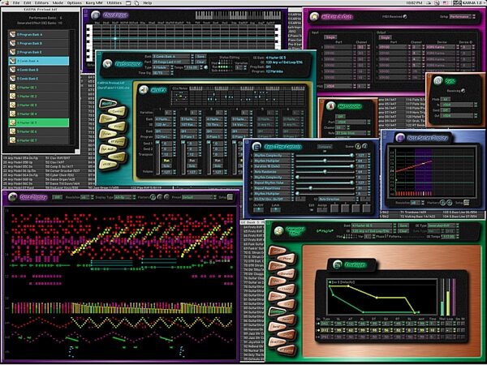487x365 pixels.
Task: Click the Setup icon in Data Display header
Action: pyautogui.click(x=231, y=197)
